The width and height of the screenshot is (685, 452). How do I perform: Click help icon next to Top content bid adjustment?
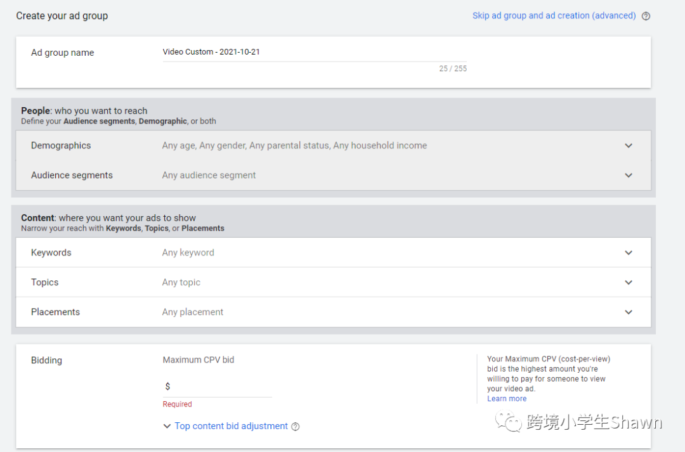[x=296, y=427]
